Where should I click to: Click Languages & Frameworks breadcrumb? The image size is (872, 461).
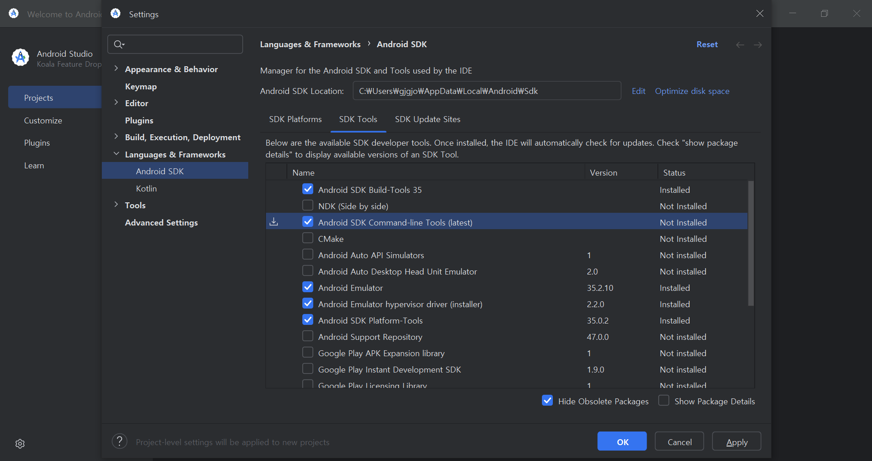(x=310, y=44)
